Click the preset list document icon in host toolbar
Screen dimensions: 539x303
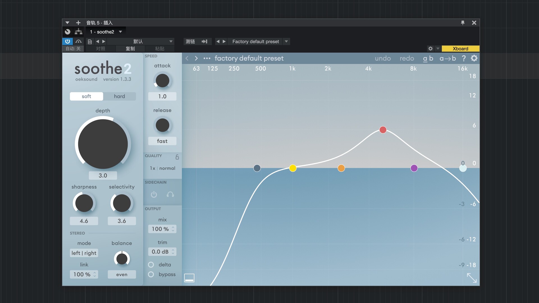[90, 41]
